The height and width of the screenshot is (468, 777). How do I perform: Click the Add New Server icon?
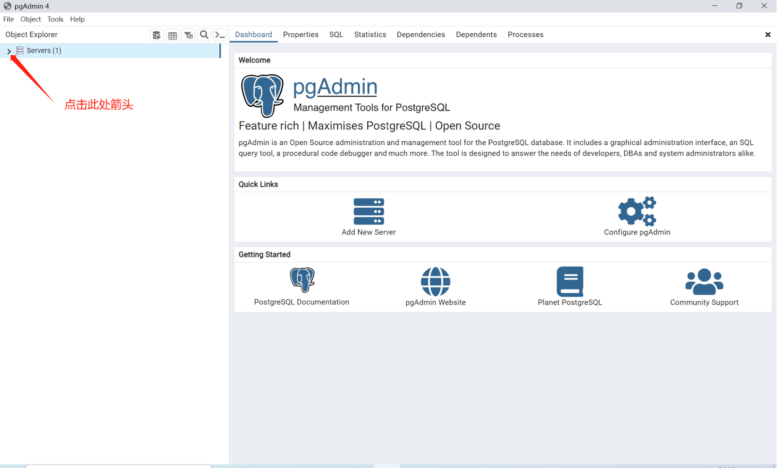pos(369,211)
